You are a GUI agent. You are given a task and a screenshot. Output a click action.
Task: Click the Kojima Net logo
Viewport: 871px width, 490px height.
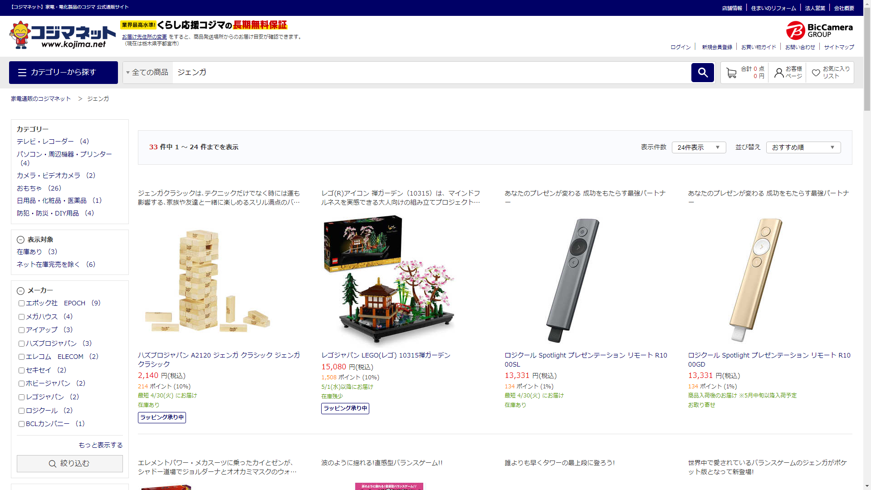[62, 35]
